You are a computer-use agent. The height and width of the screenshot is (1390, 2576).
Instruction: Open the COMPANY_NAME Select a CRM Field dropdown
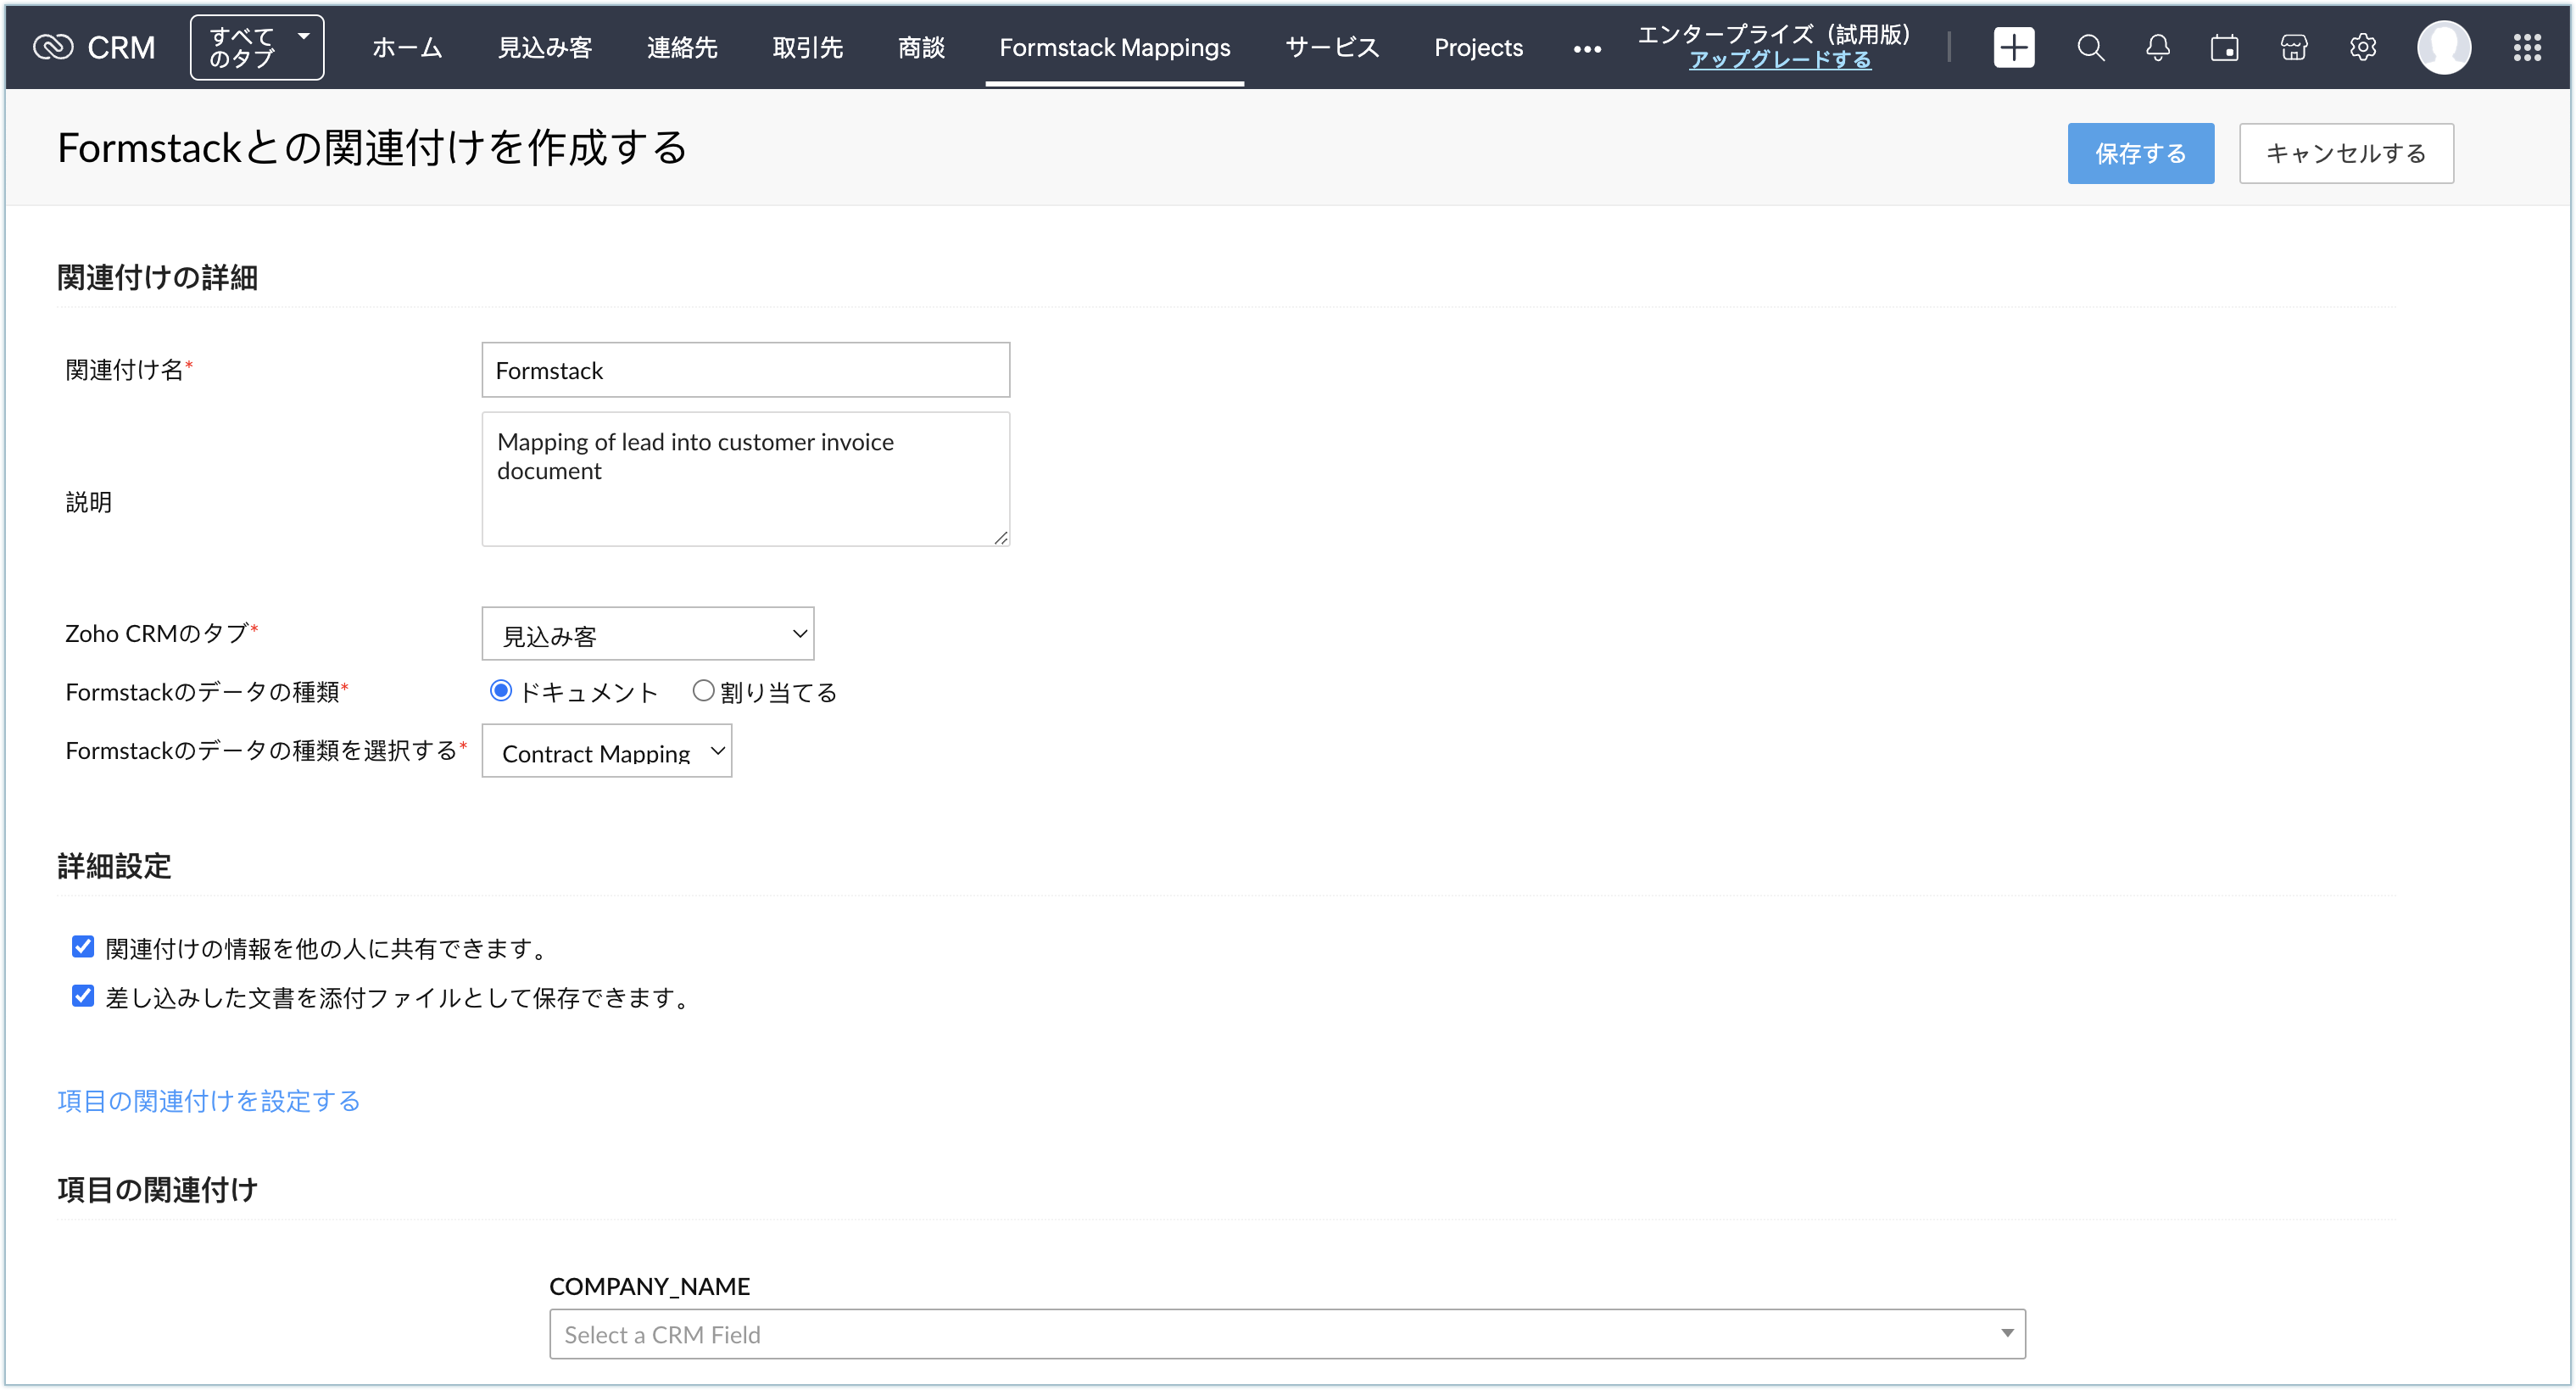tap(1287, 1335)
